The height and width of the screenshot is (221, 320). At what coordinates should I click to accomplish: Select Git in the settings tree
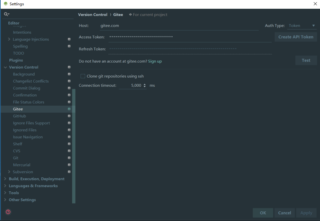16,158
